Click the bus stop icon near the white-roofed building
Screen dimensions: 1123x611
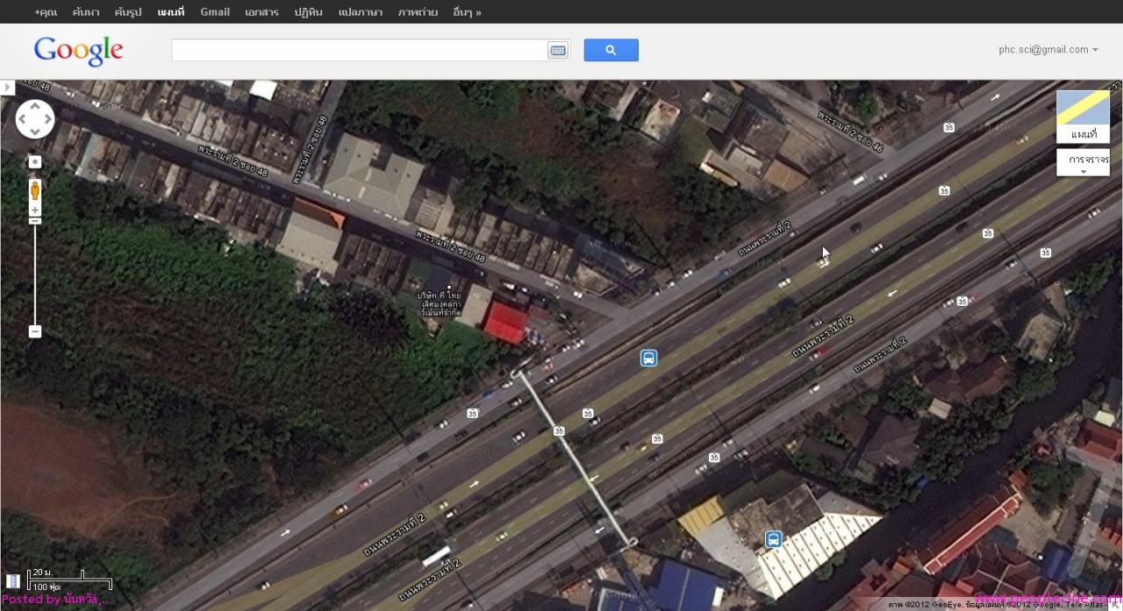tap(773, 539)
